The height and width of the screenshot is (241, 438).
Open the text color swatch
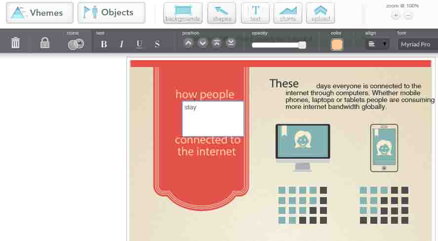337,44
